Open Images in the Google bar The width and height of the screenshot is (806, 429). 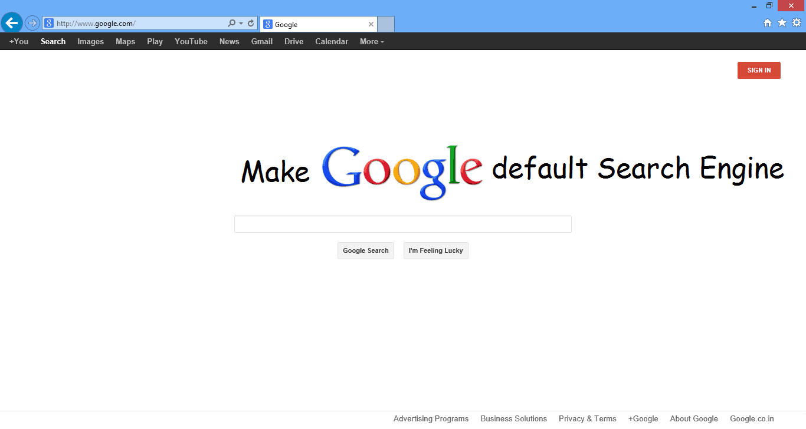click(90, 41)
